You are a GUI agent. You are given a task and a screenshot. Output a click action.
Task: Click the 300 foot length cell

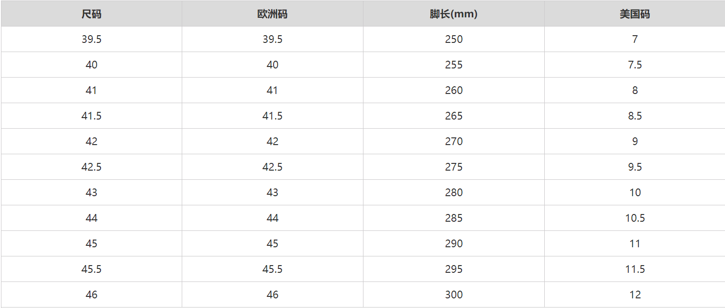tap(453, 295)
